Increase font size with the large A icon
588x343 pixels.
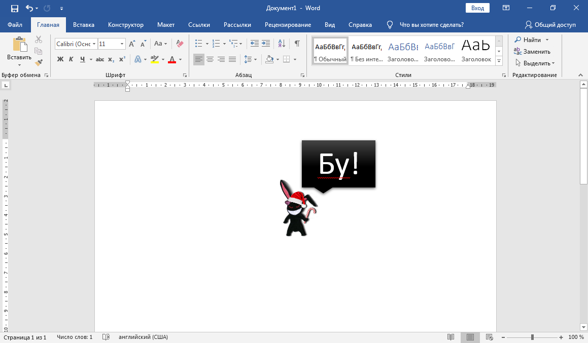click(132, 44)
